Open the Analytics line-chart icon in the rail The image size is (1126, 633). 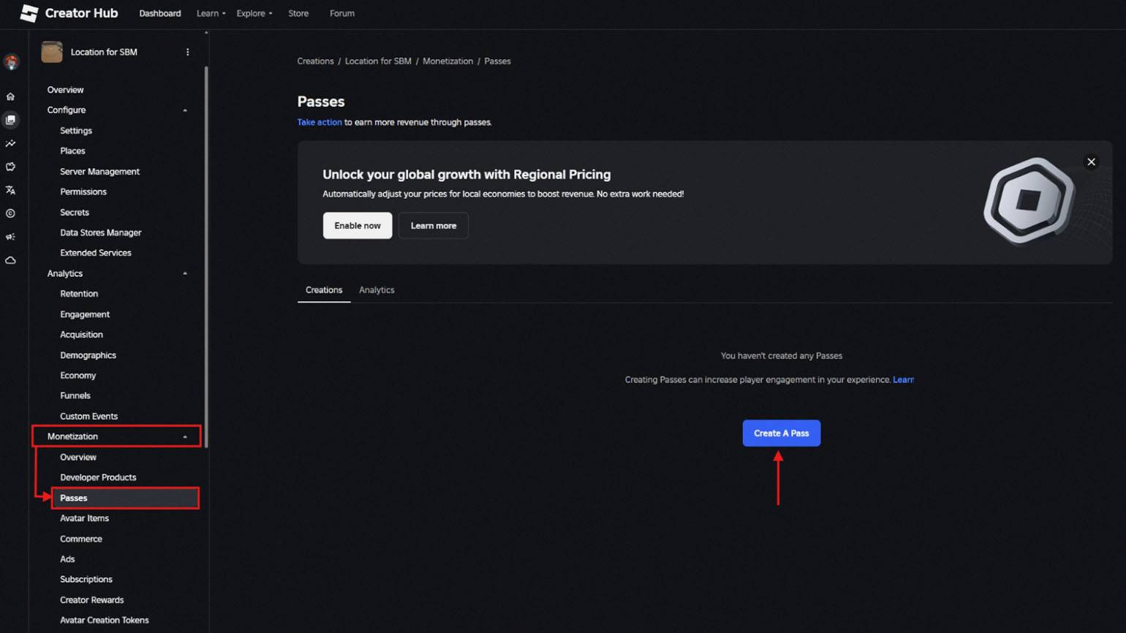pyautogui.click(x=10, y=143)
